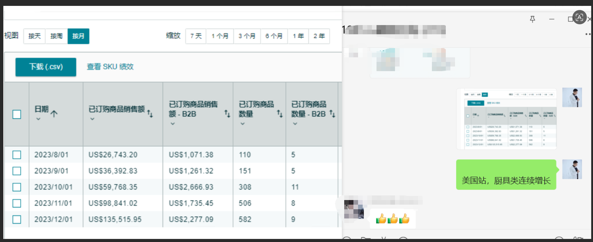Open sender avatar beside the green message bubble
Screen dimensions: 593x242
point(572,169)
